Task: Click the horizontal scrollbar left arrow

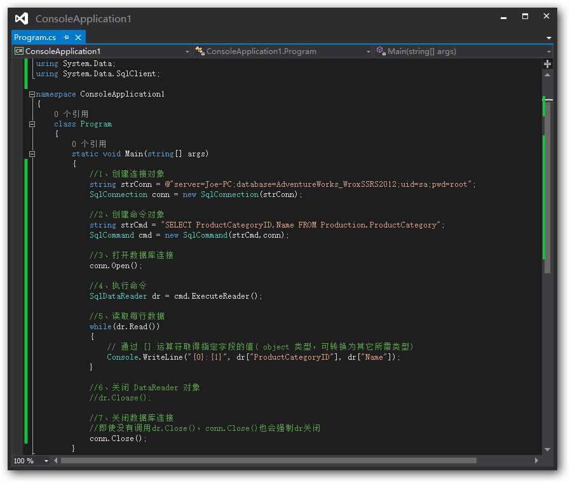Action: point(56,461)
